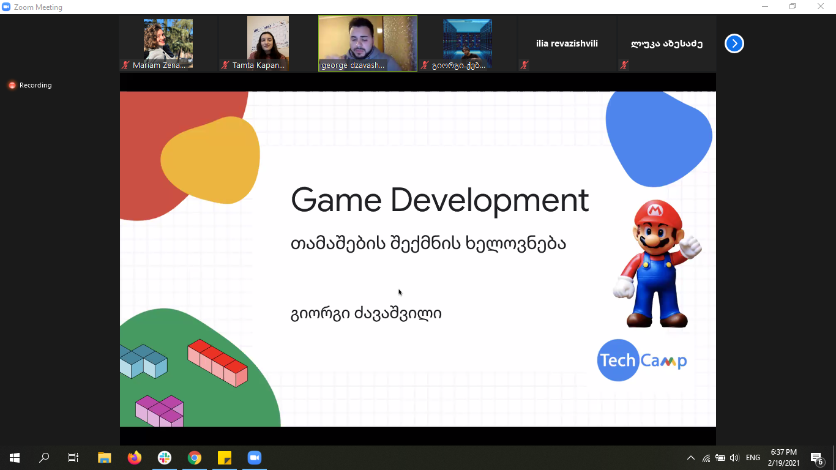This screenshot has height=470, width=836.
Task: Click Mariam Zena's muted microphone icon
Action: coord(126,65)
